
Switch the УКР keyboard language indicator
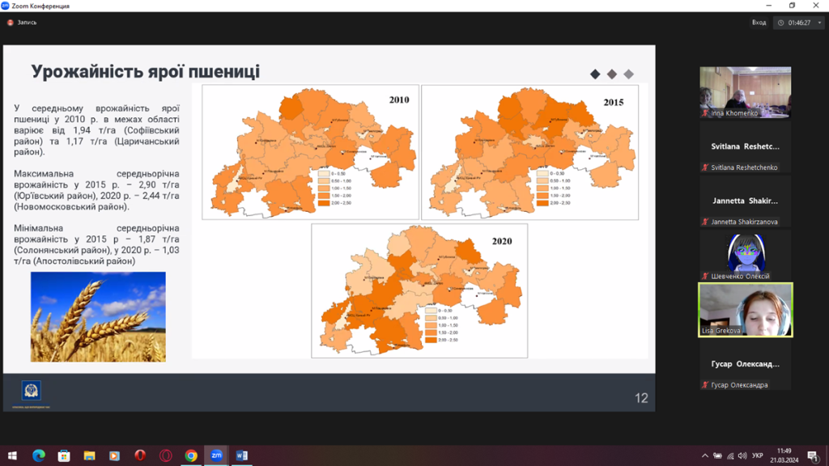point(758,456)
